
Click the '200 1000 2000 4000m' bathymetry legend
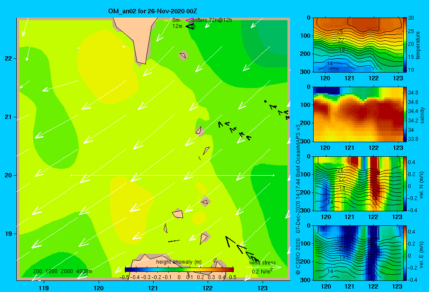(62, 271)
